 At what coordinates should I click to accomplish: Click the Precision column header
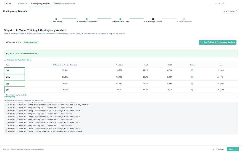click(119, 65)
